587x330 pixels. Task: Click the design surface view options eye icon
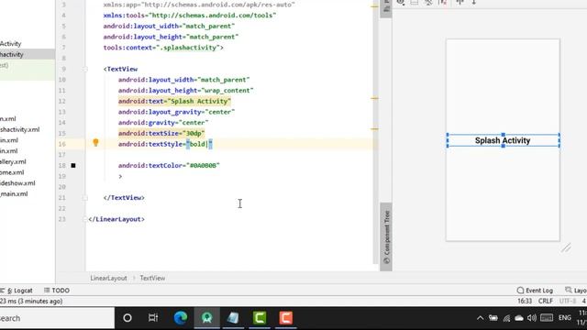[x=401, y=2]
